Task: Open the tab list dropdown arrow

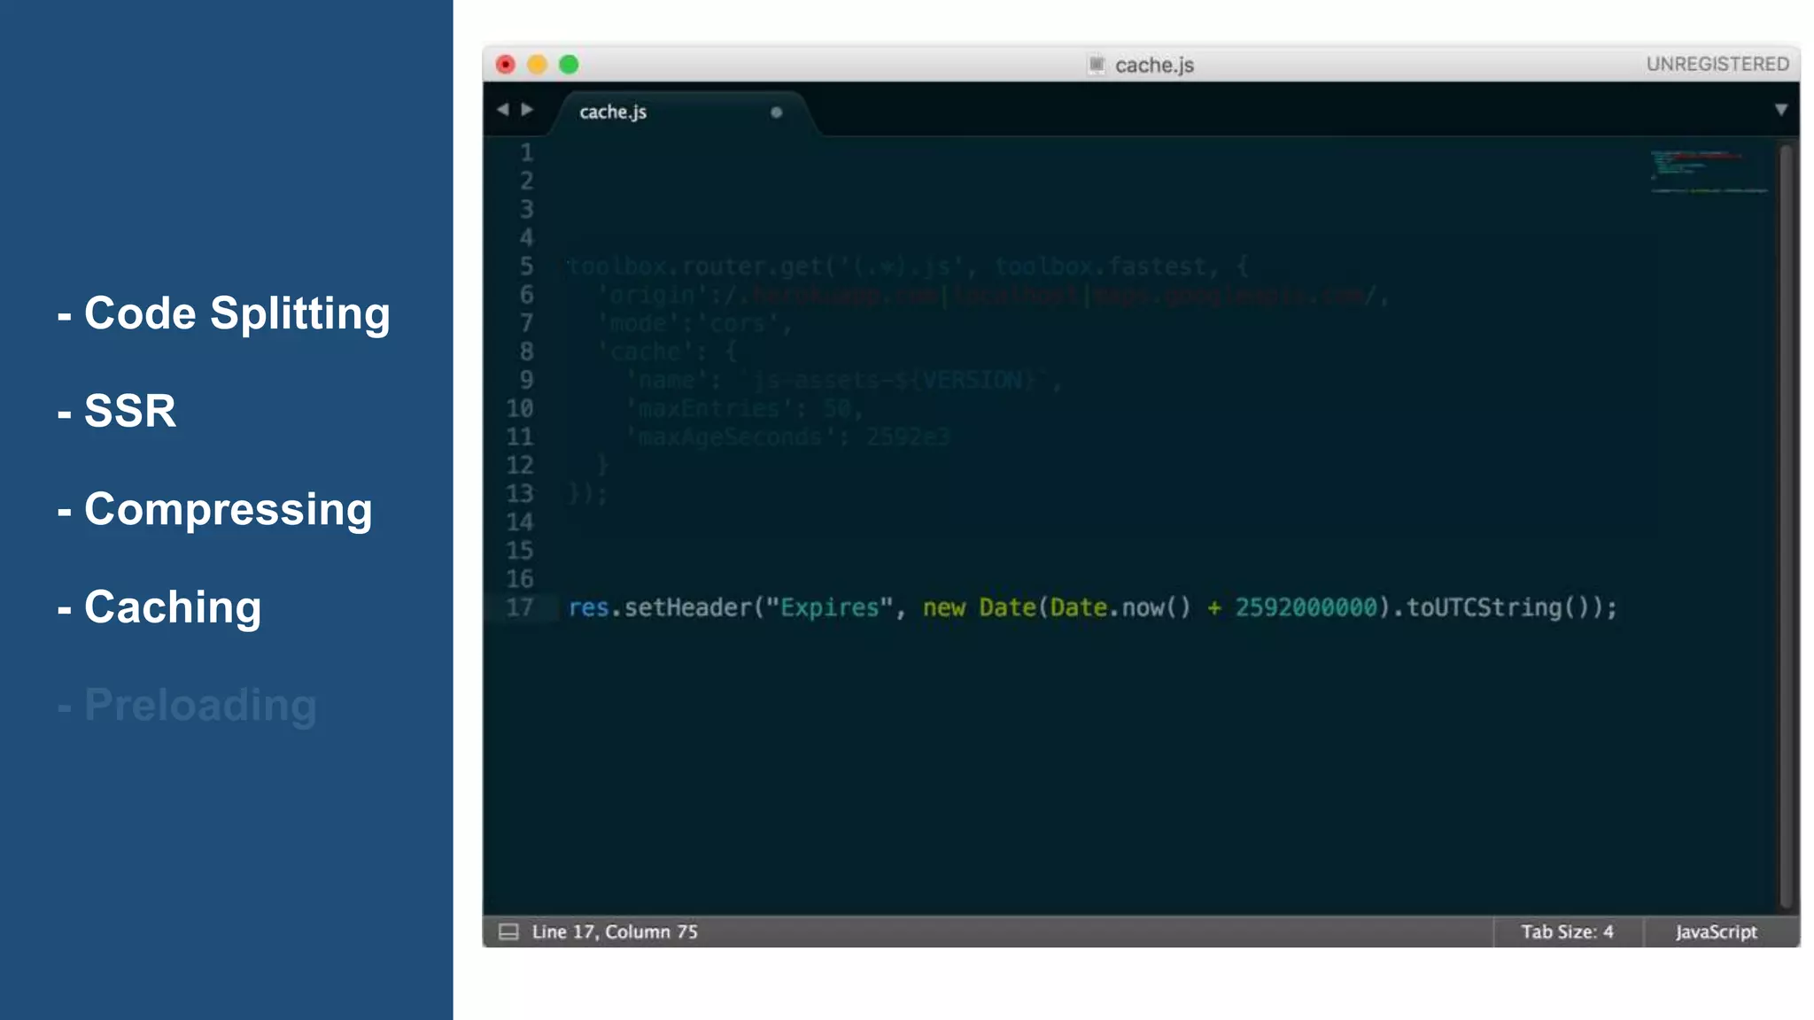Action: (1781, 110)
